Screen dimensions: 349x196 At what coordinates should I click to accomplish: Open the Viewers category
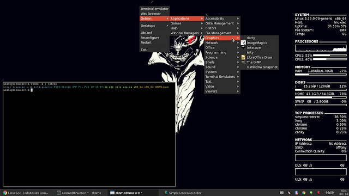pos(222,91)
